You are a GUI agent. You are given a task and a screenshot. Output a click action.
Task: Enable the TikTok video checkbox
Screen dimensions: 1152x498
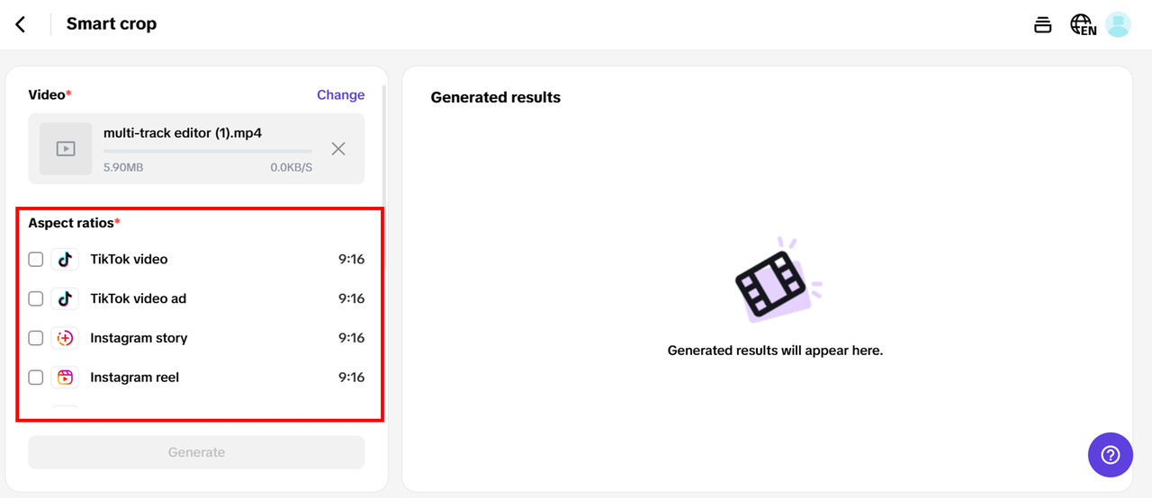tap(36, 260)
